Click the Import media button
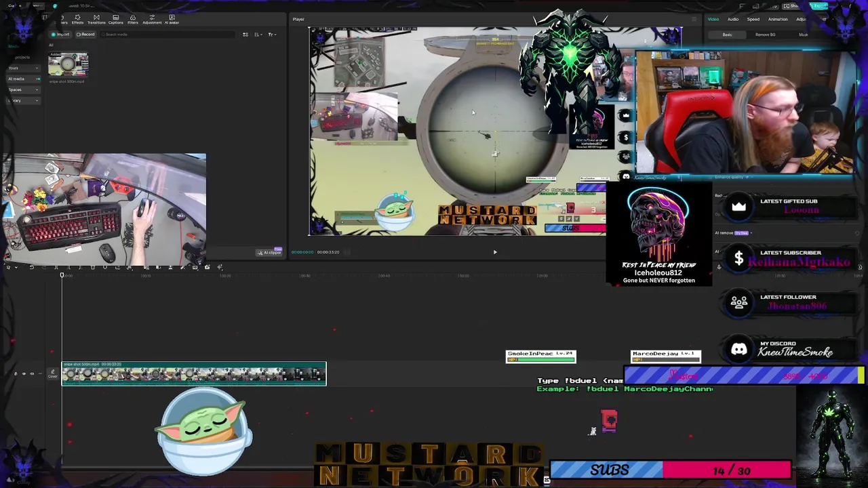The height and width of the screenshot is (488, 868). point(61,34)
